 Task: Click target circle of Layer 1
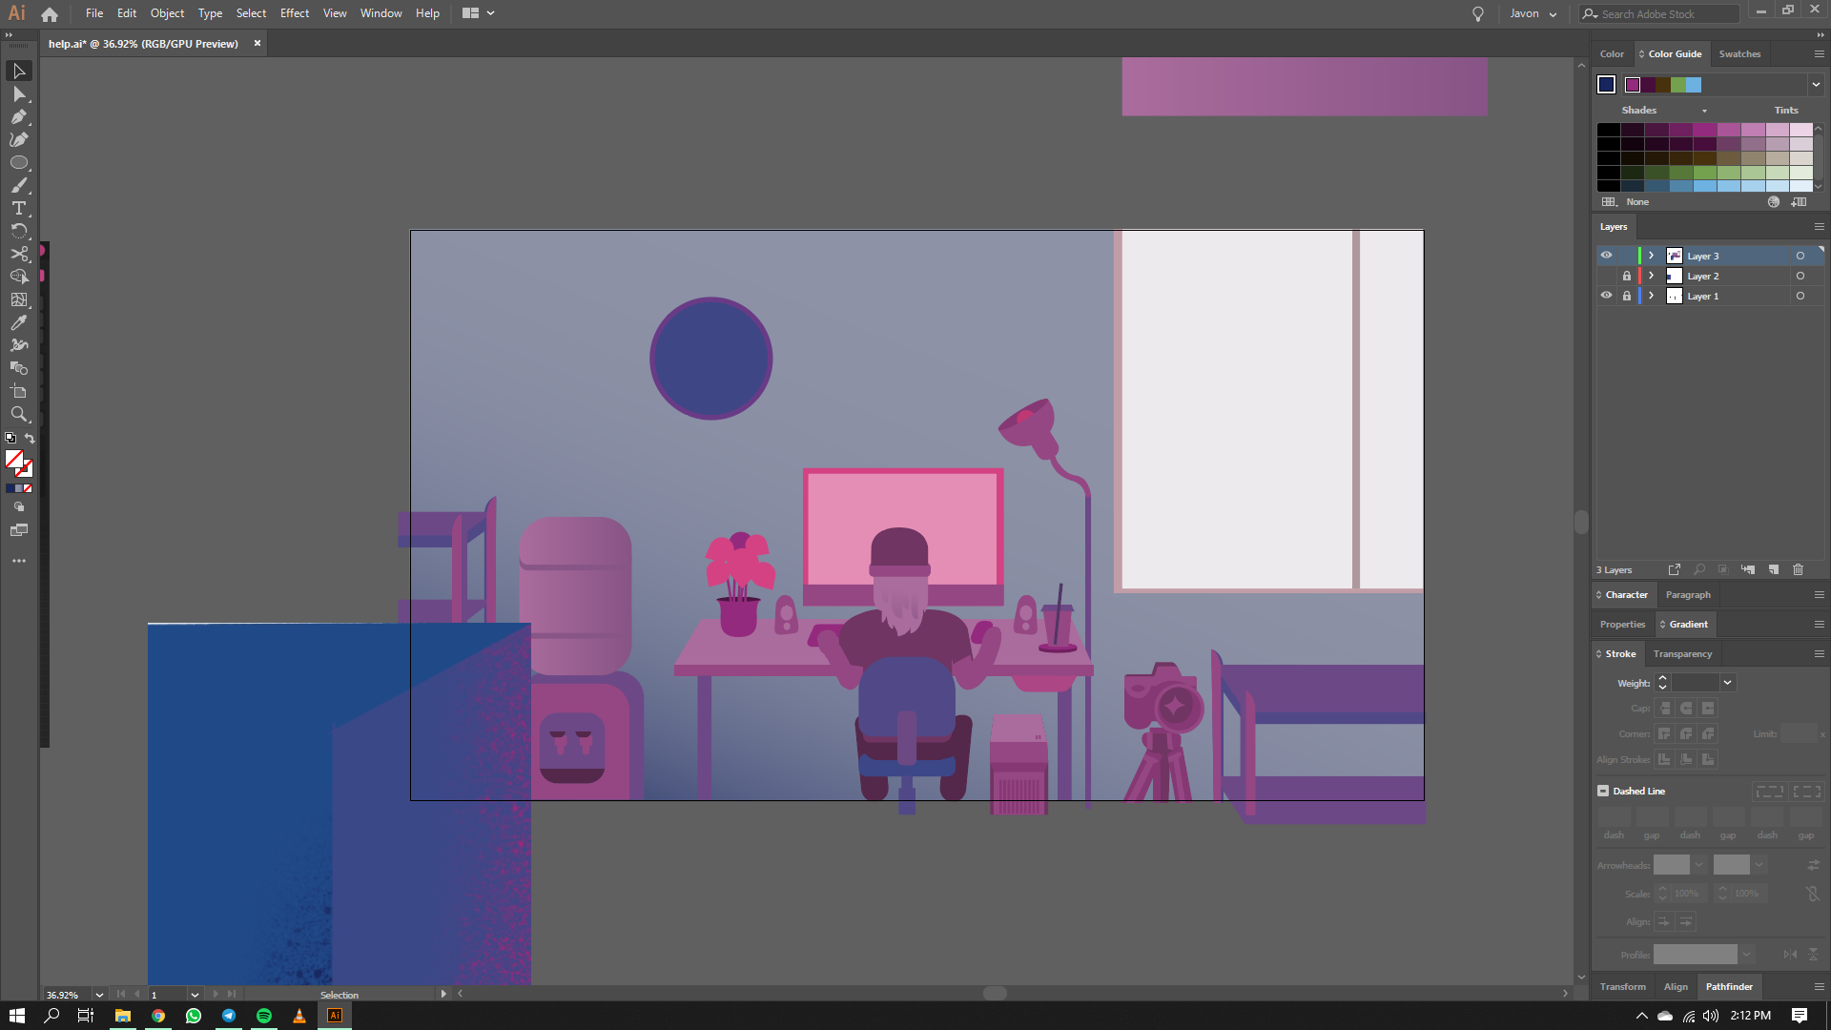pyautogui.click(x=1800, y=296)
